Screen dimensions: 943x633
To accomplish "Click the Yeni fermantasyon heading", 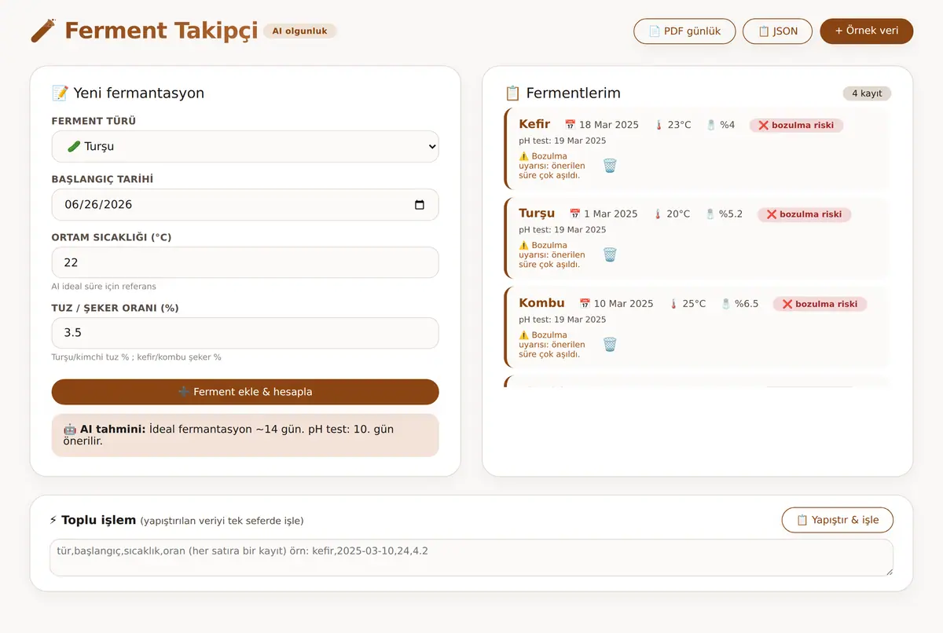I will tap(128, 93).
